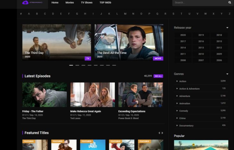Image resolution: width=234 pixels, height=150 pixels.
Task: Select the second carousel slide indicator
Action: coord(77,65)
